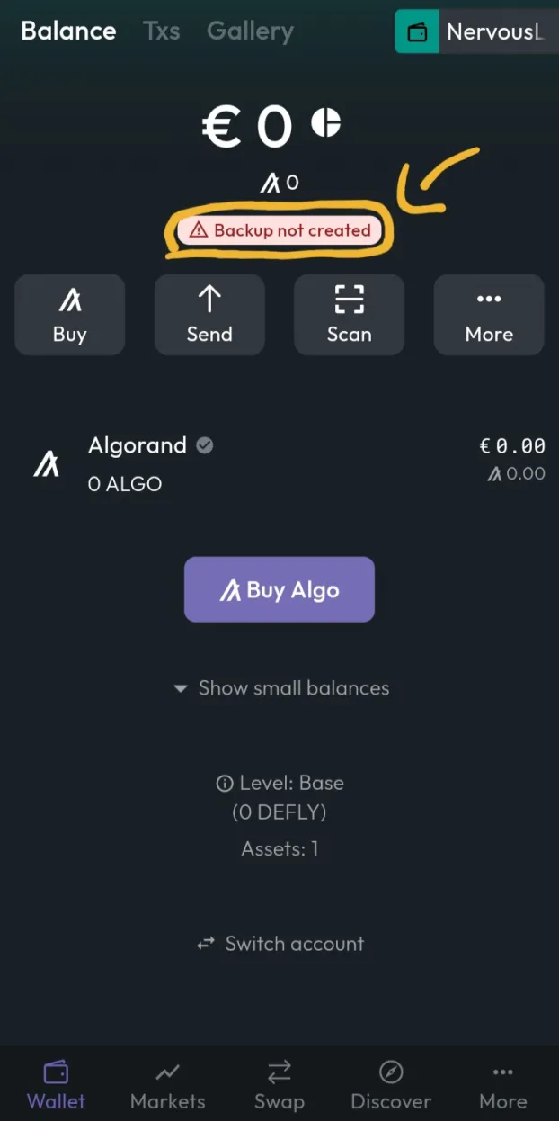Screen dimensions: 559x1121
Task: Click the purple Buy Algo button
Action: pos(279,589)
